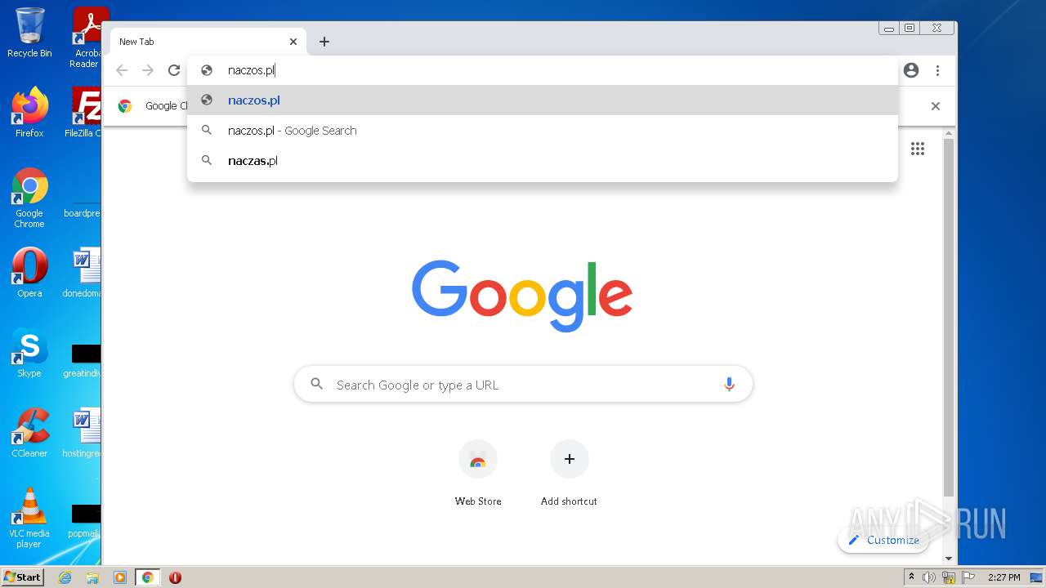Click the Opera icon in taskbar
1046x588 pixels.
175,577
